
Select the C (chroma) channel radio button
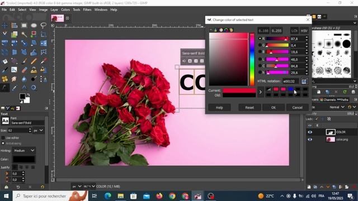260,66
